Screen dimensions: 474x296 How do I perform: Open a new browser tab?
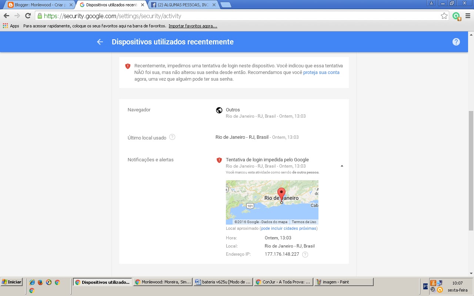coord(226,5)
